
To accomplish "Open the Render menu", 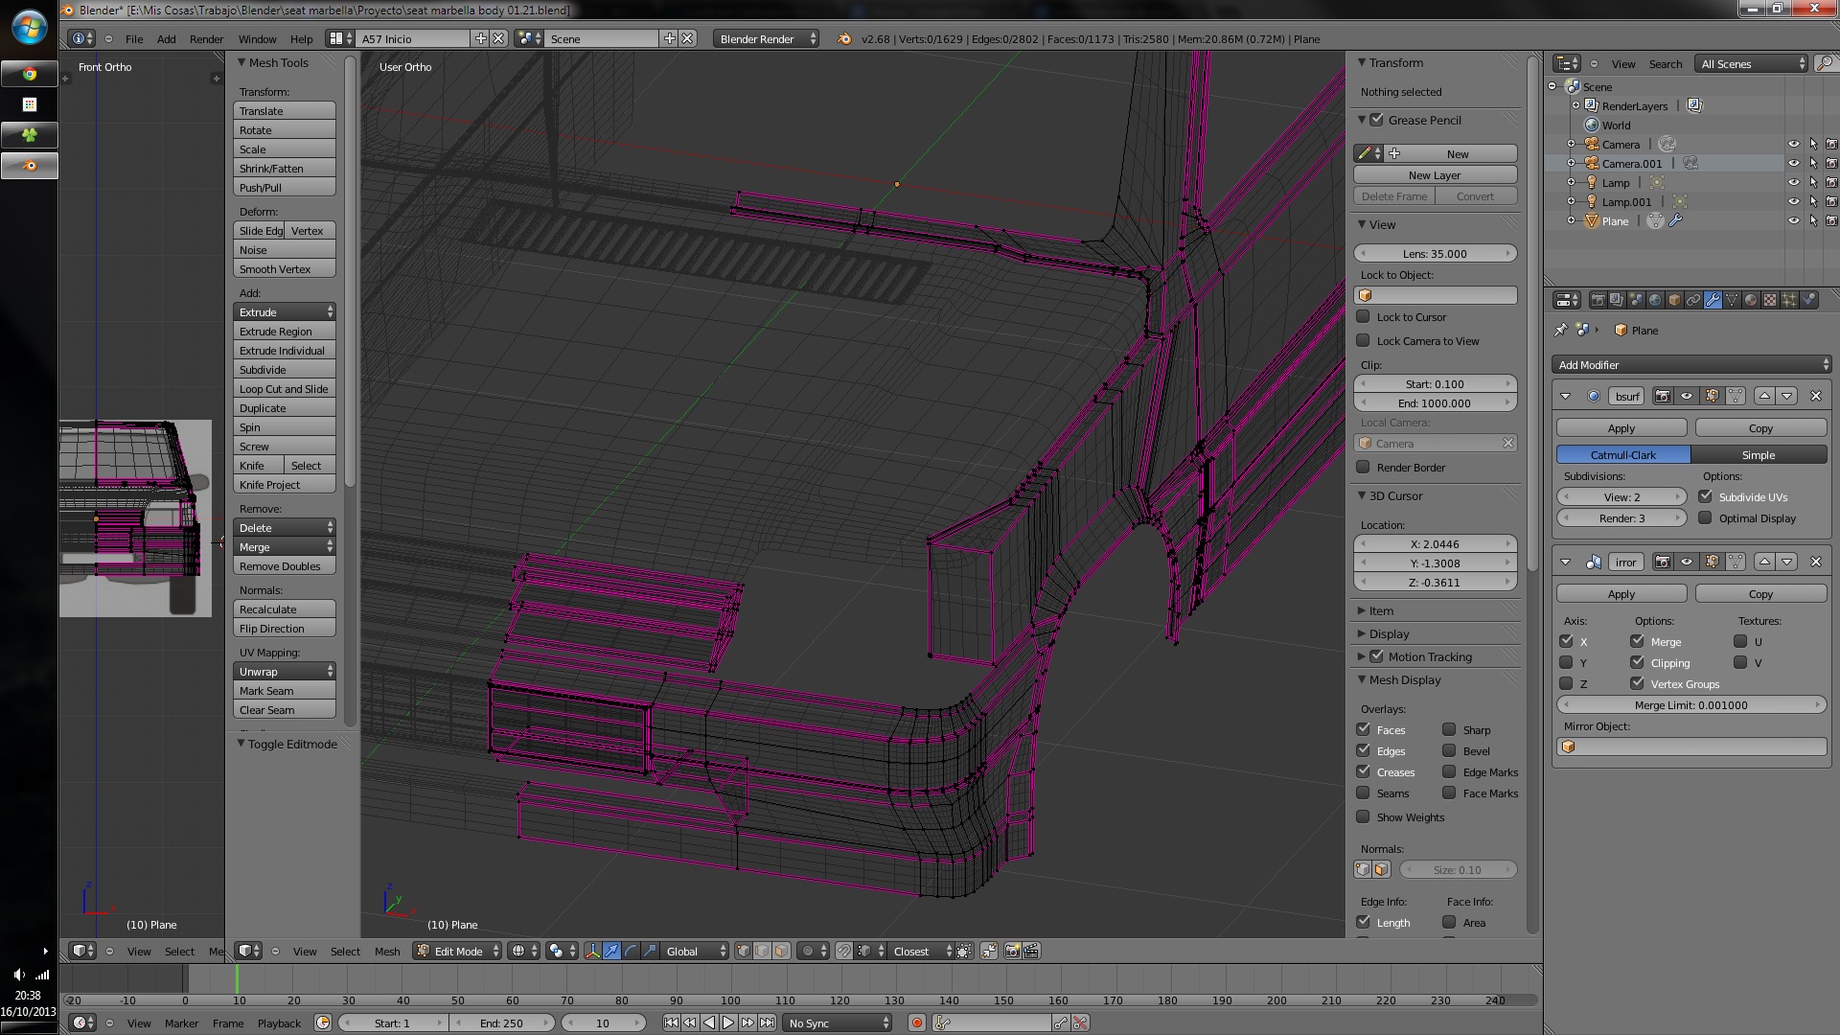I will 206,39.
